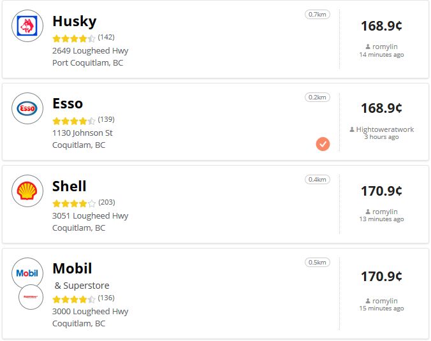Select the 170.9¢ price for Mobil

click(381, 277)
